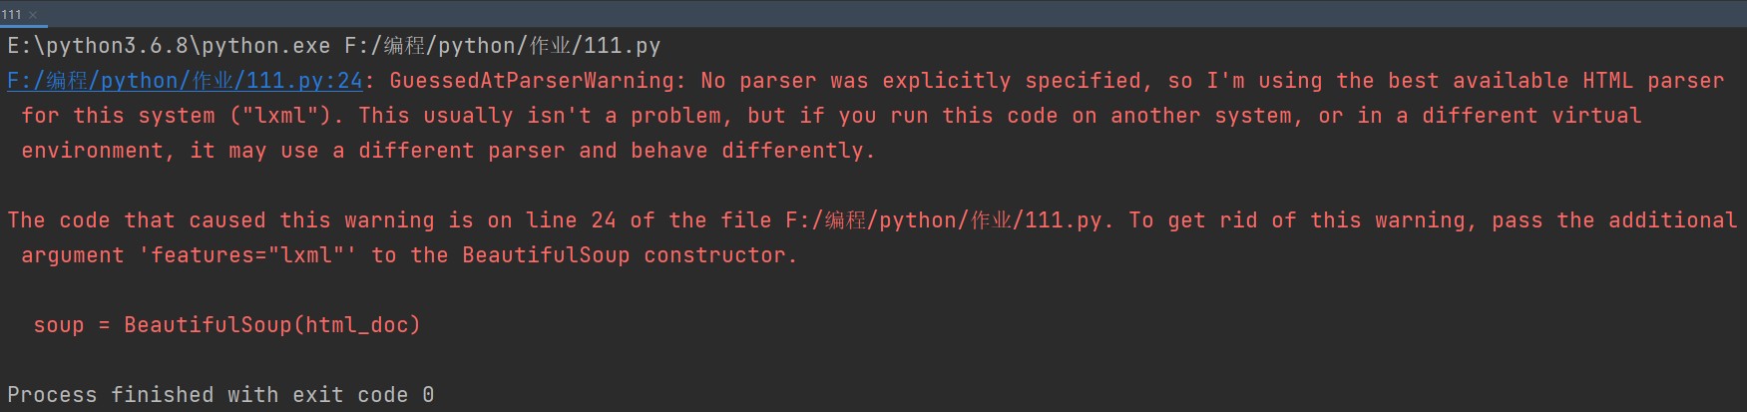The height and width of the screenshot is (412, 1747).
Task: Click the 'features="lxml"' argument text
Action: pos(247,255)
